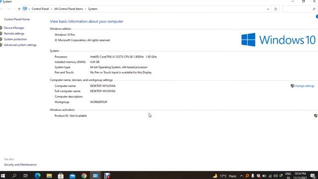Minimize the System window
The height and width of the screenshot is (179, 318).
[x=293, y=1]
